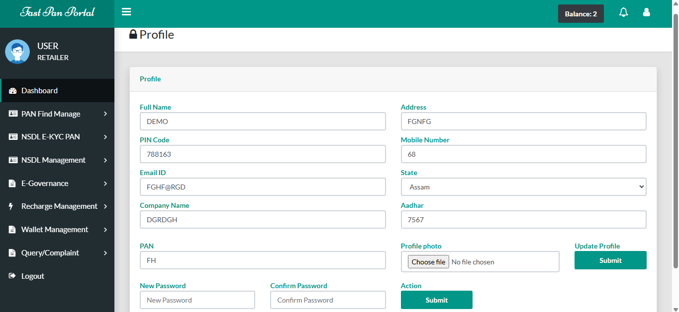Click the Recharge Management bolt icon
This screenshot has width=679, height=312.
point(11,206)
